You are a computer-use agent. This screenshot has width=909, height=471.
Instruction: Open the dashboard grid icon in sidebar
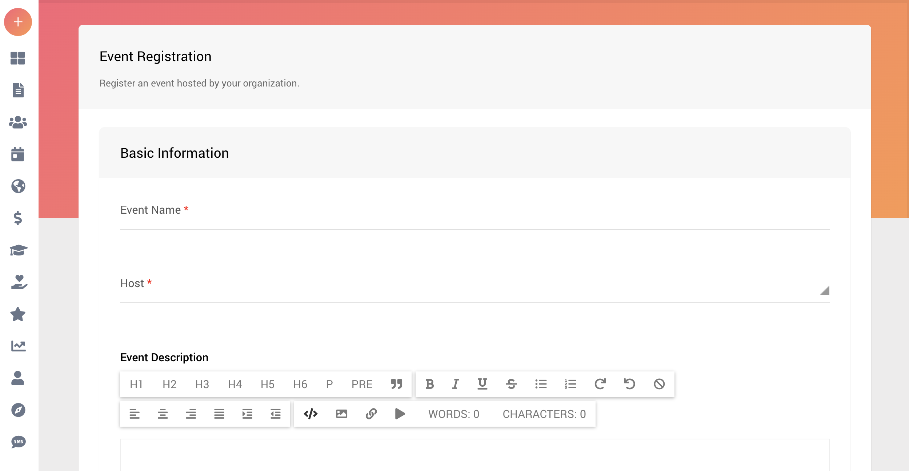click(x=18, y=58)
